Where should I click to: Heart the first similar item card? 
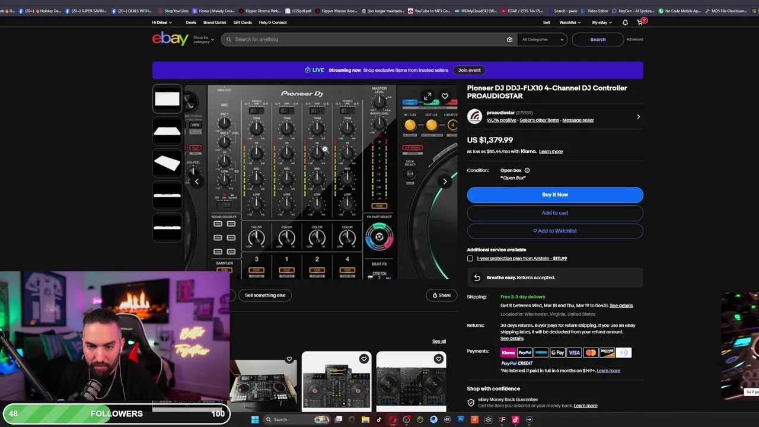point(289,359)
